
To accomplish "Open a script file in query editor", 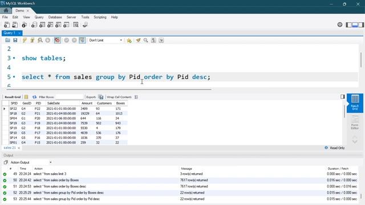I will 7,40.
